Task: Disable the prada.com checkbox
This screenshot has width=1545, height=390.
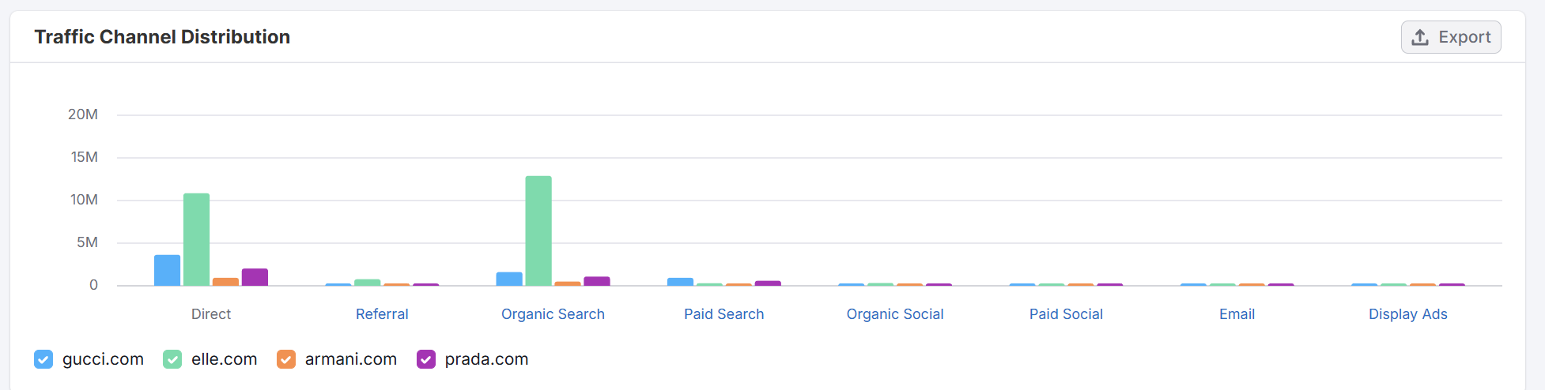Action: 426,359
